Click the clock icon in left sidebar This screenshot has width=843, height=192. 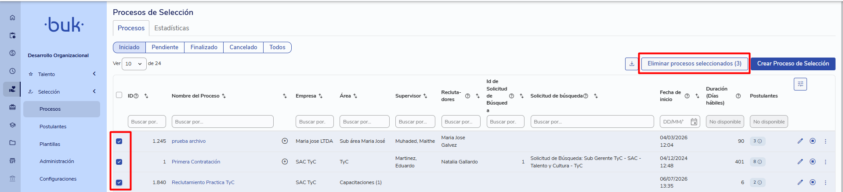12,71
